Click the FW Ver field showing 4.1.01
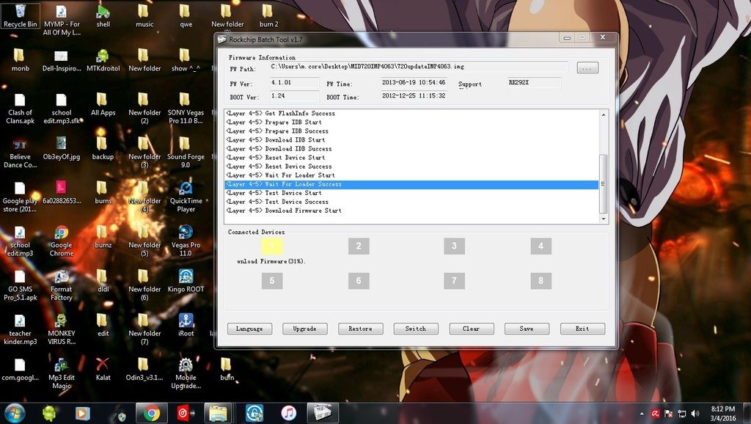 [x=295, y=83]
